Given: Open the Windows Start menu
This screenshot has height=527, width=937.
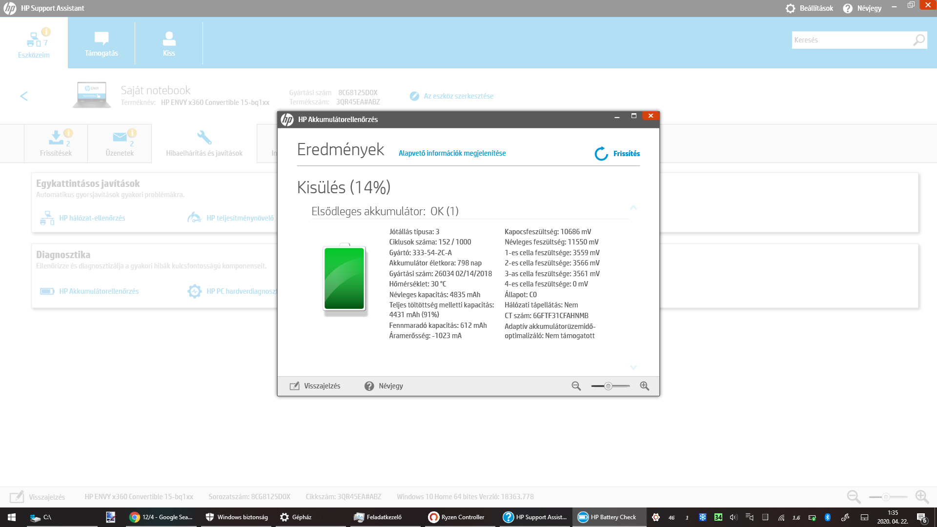Looking at the screenshot, I should pyautogui.click(x=12, y=517).
